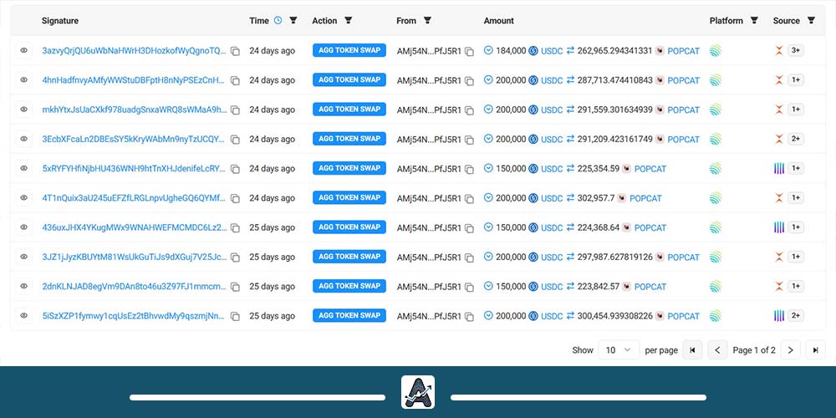
Task: Copy the From address in the first row
Action: (469, 51)
